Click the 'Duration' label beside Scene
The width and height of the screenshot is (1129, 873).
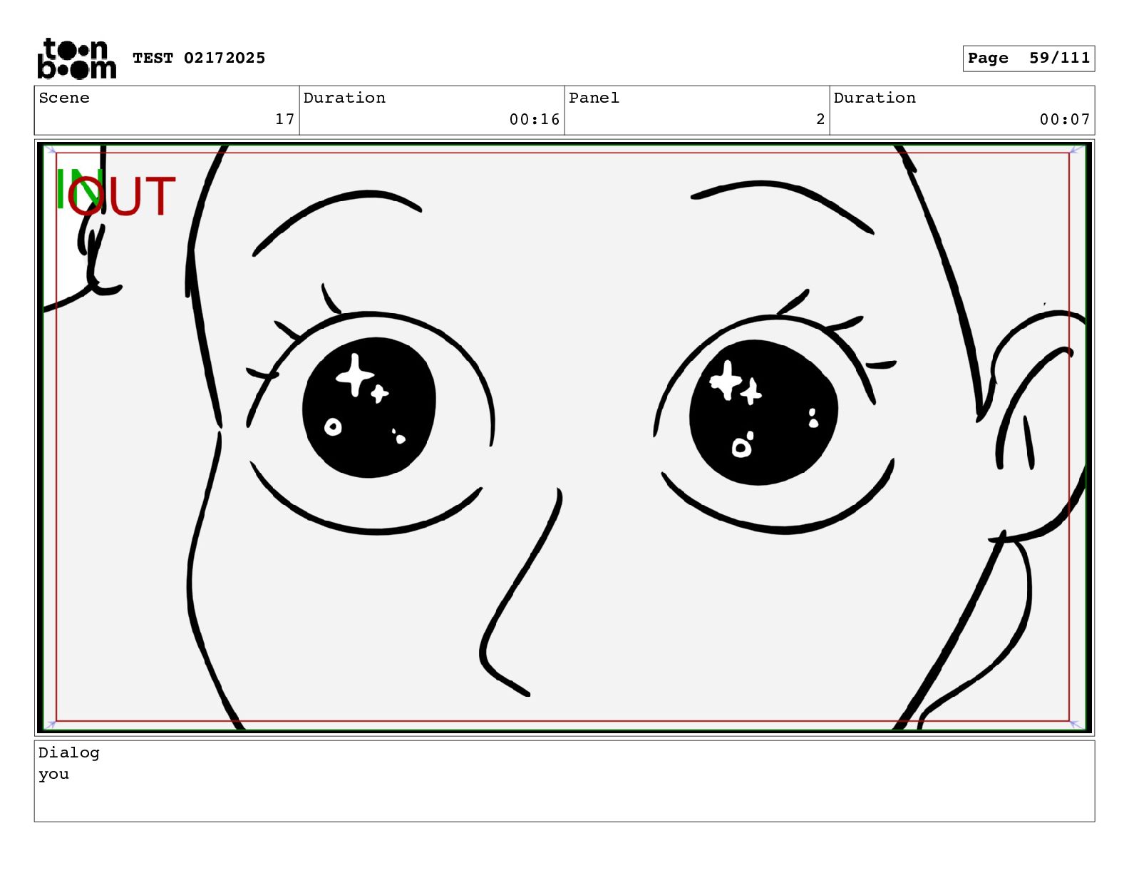click(x=344, y=98)
